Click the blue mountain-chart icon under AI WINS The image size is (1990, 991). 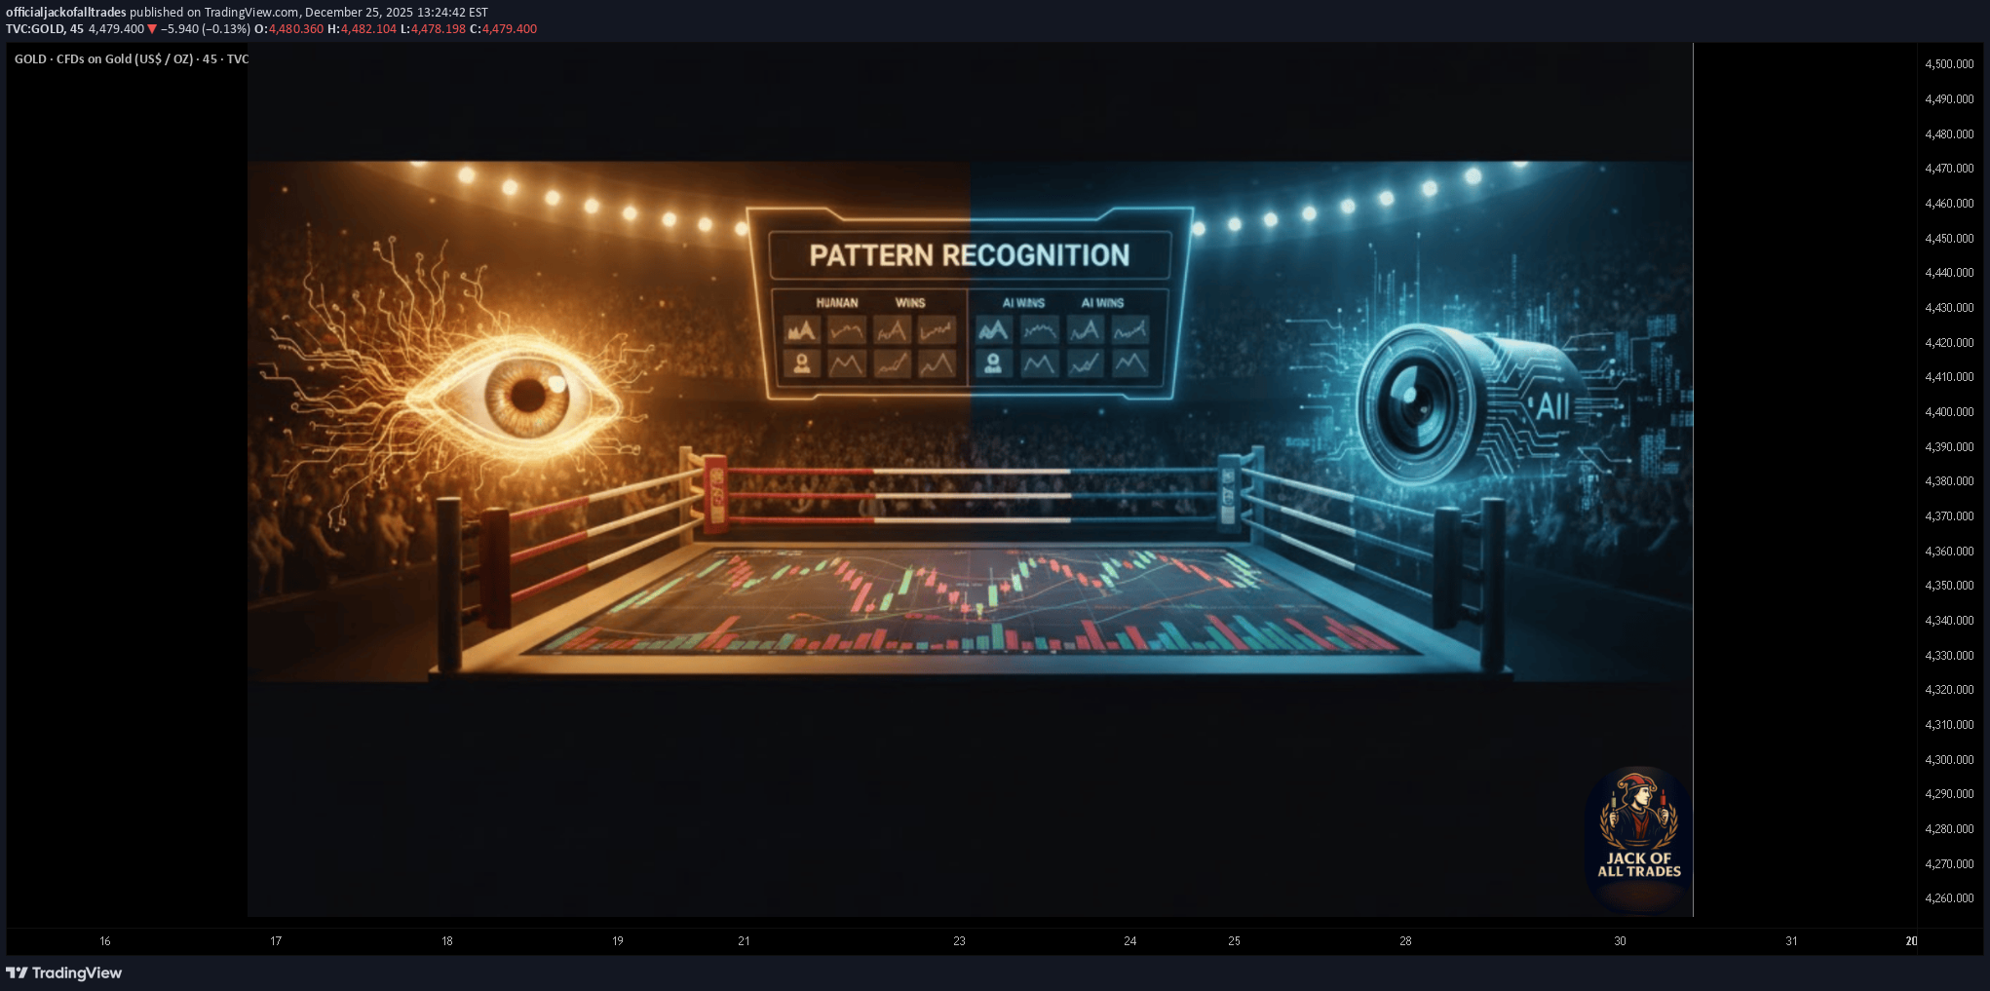[993, 331]
